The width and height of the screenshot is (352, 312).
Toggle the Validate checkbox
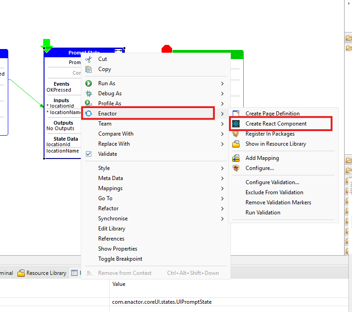[x=89, y=154]
